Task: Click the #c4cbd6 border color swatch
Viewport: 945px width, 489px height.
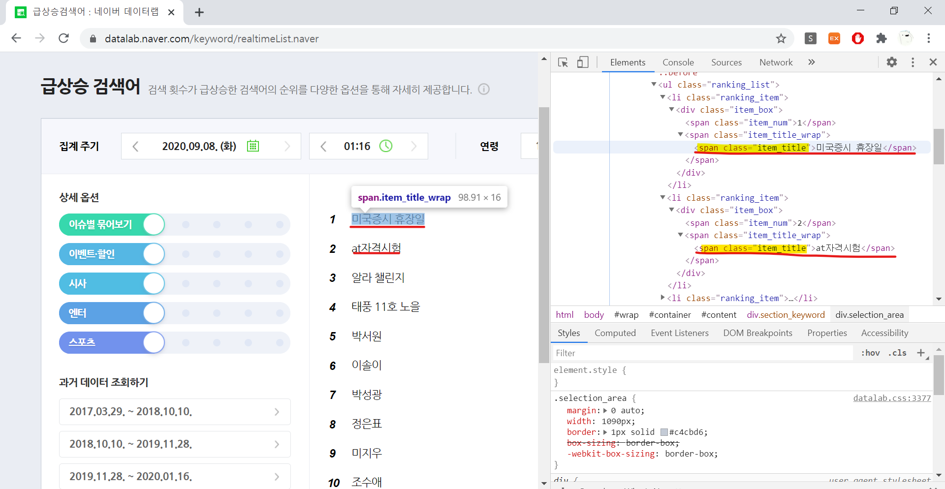Action: coord(664,432)
